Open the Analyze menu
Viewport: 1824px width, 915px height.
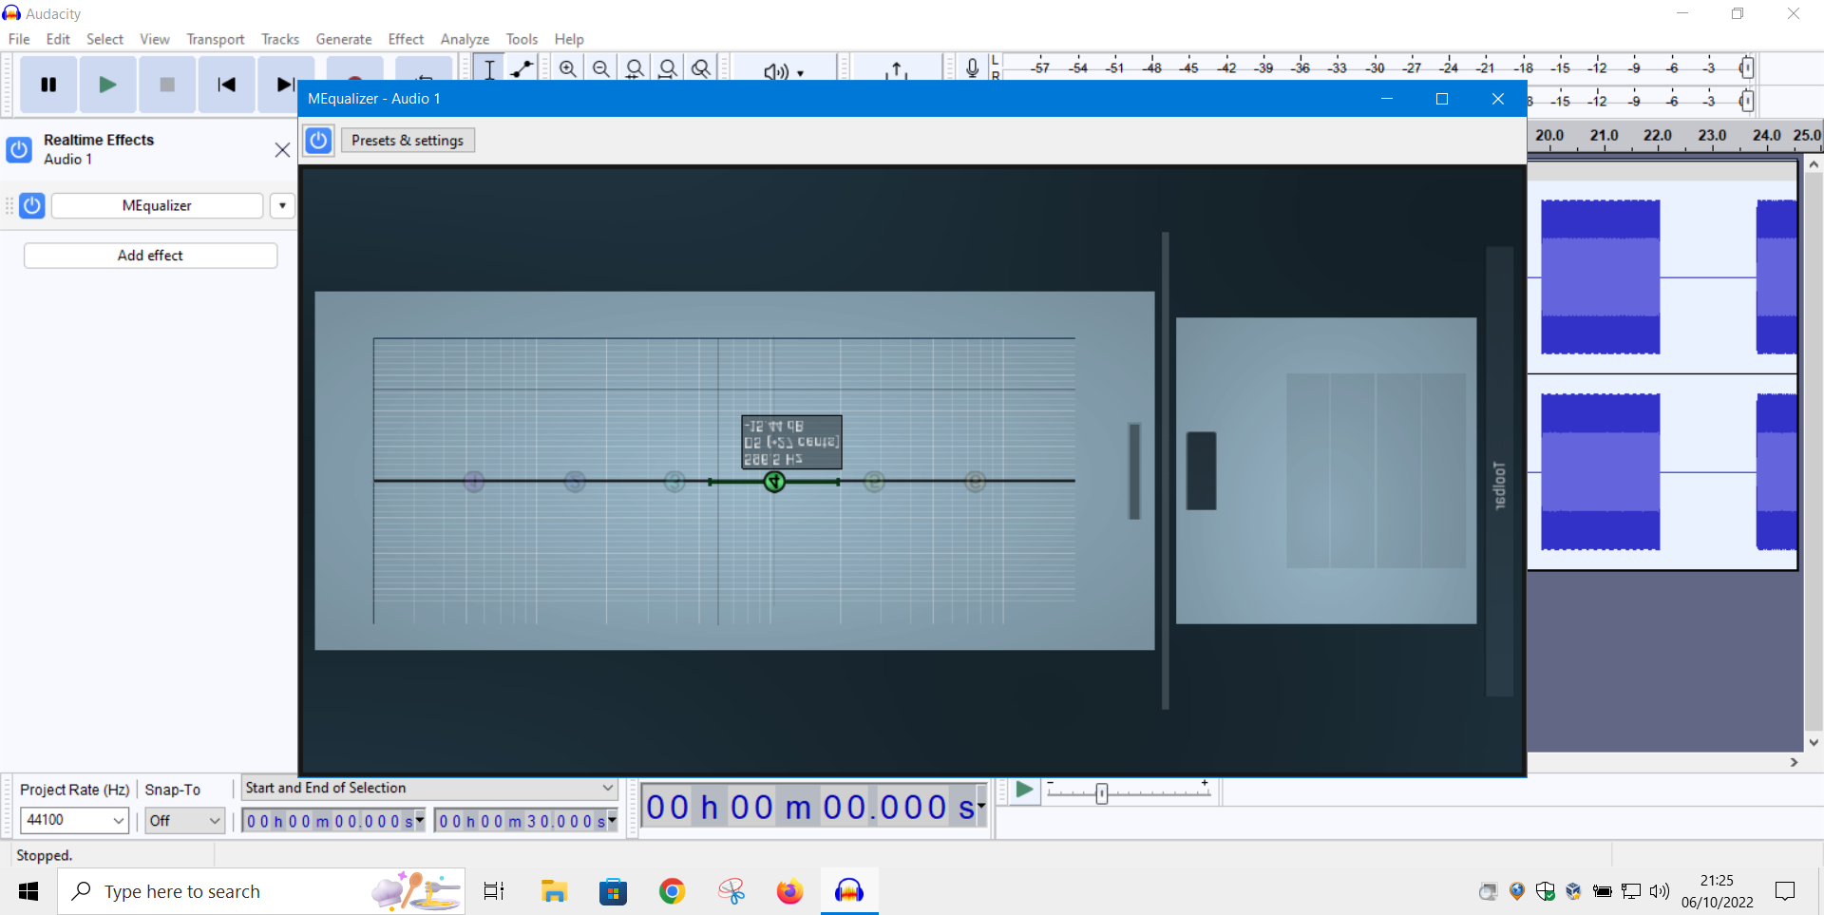(465, 39)
